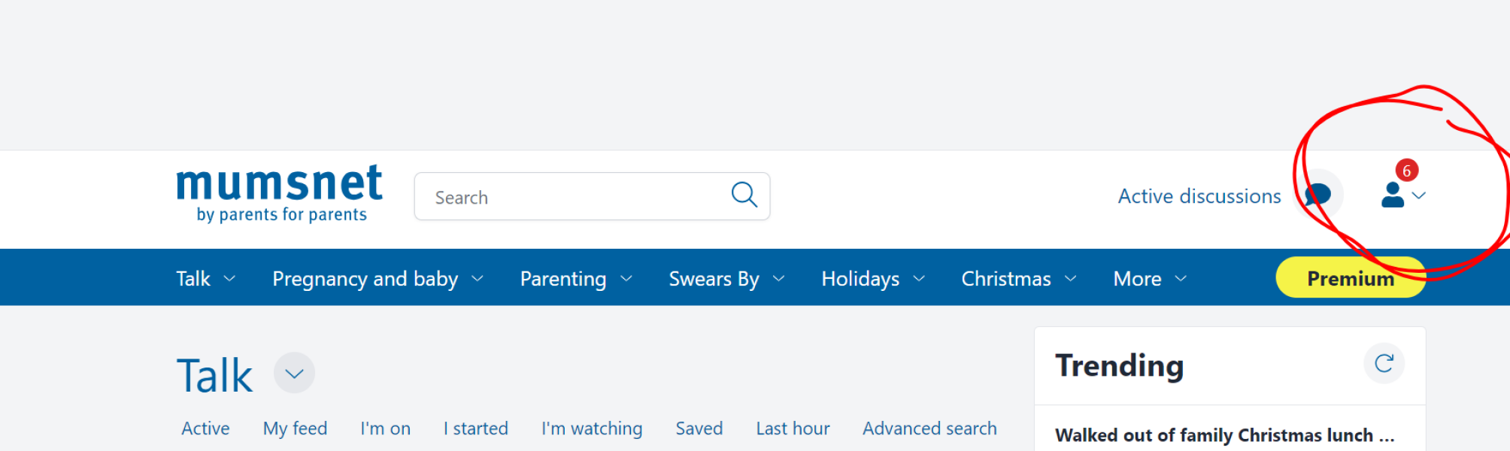
Task: Open Active discussions
Action: pyautogui.click(x=1199, y=195)
